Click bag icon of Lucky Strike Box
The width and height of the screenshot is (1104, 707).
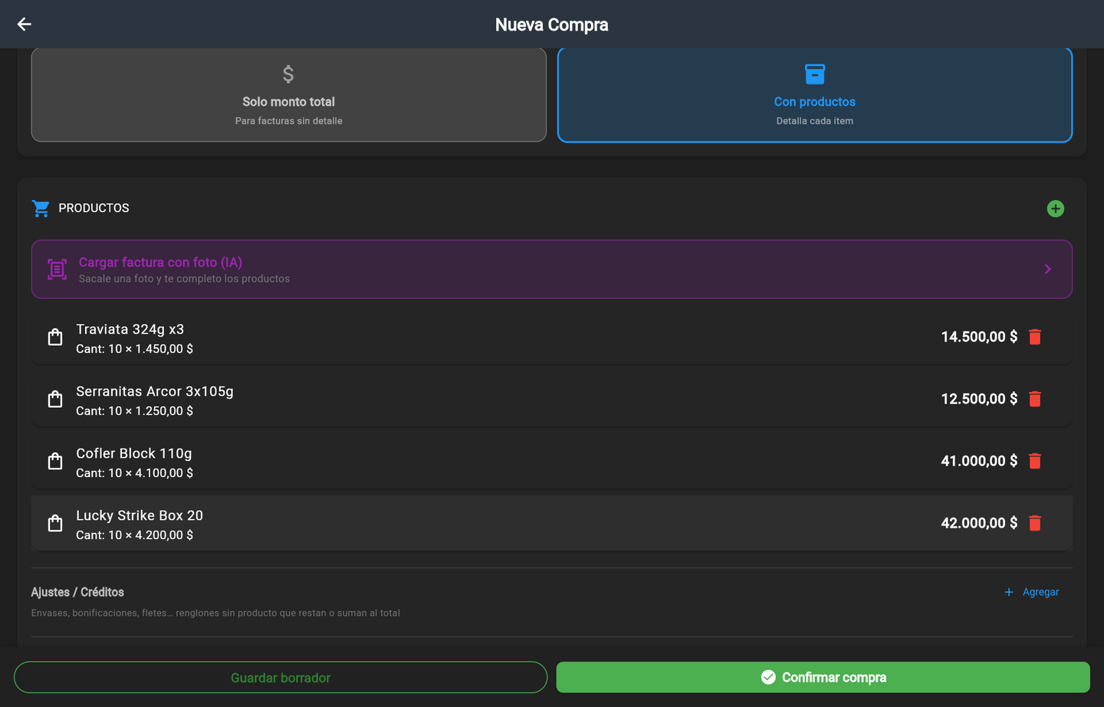point(55,524)
